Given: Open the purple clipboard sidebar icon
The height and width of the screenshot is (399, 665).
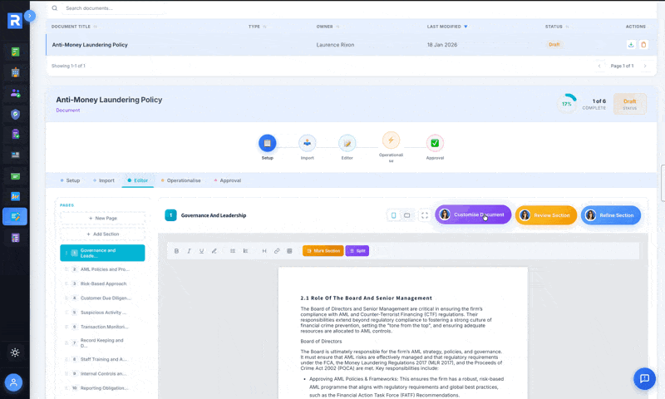Looking at the screenshot, I should coord(15,134).
